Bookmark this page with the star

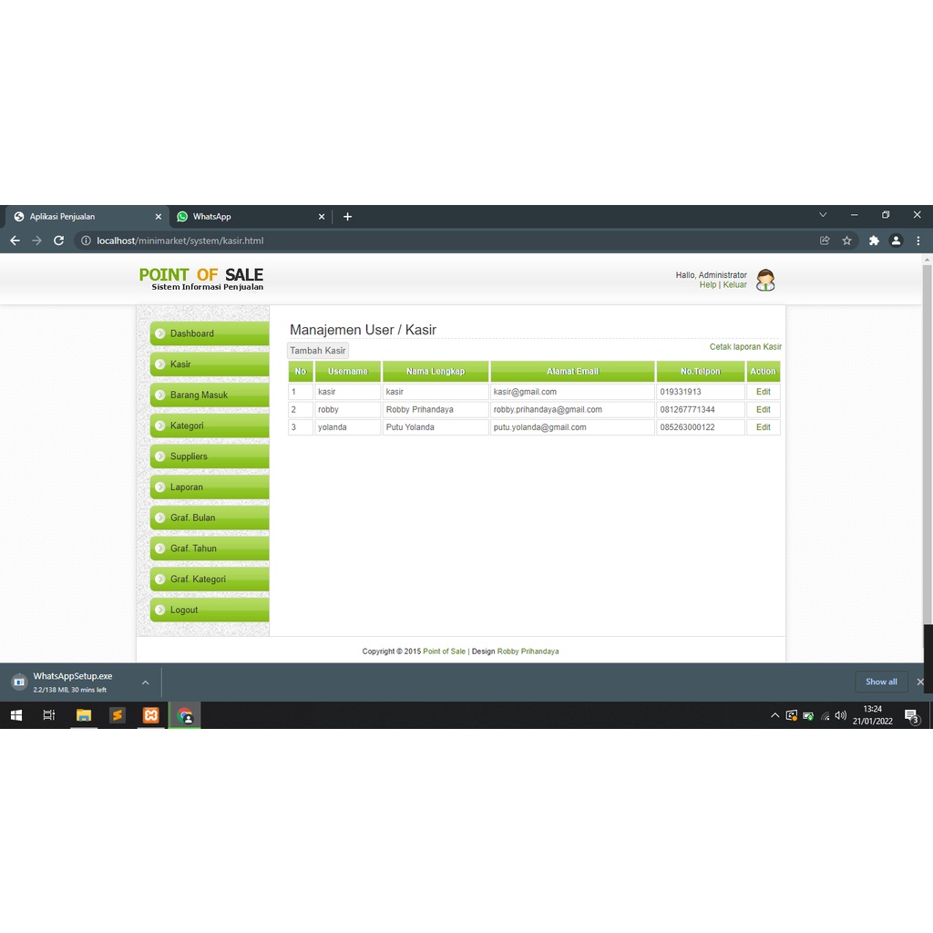pyautogui.click(x=846, y=241)
